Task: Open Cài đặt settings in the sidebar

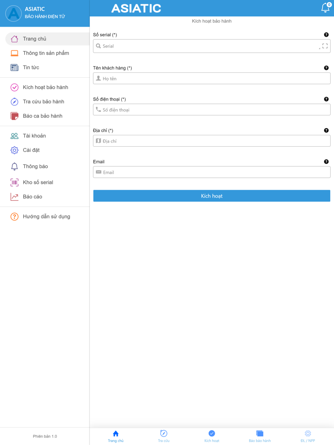Action: point(31,151)
